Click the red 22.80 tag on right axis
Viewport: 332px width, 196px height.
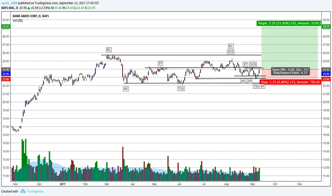point(326,79)
